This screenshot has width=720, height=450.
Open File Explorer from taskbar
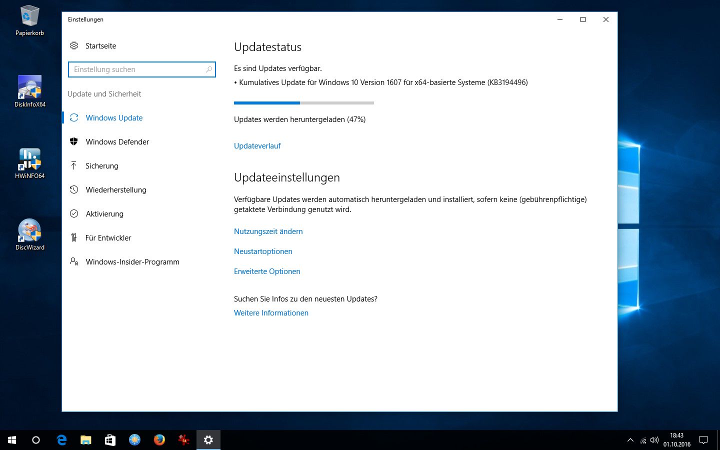[x=86, y=440]
